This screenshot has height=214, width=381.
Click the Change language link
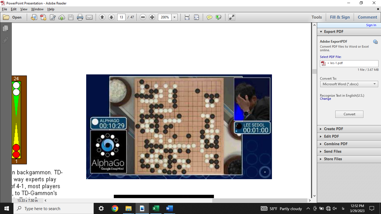[325, 99]
